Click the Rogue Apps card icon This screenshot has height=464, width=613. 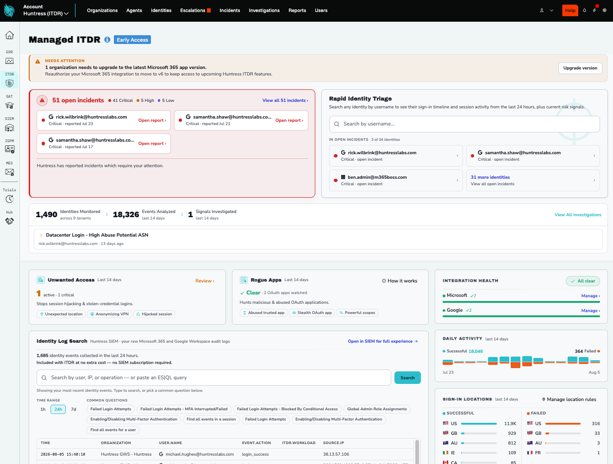[244, 280]
